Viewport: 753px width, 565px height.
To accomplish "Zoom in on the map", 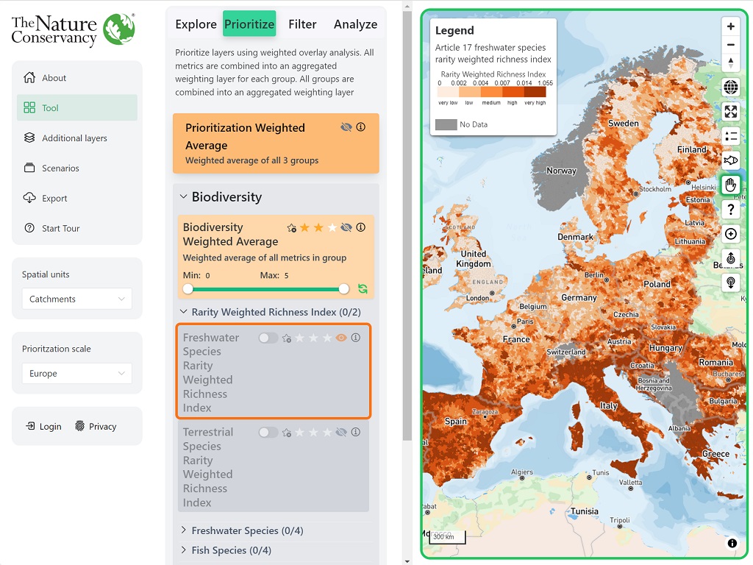I will pos(730,26).
